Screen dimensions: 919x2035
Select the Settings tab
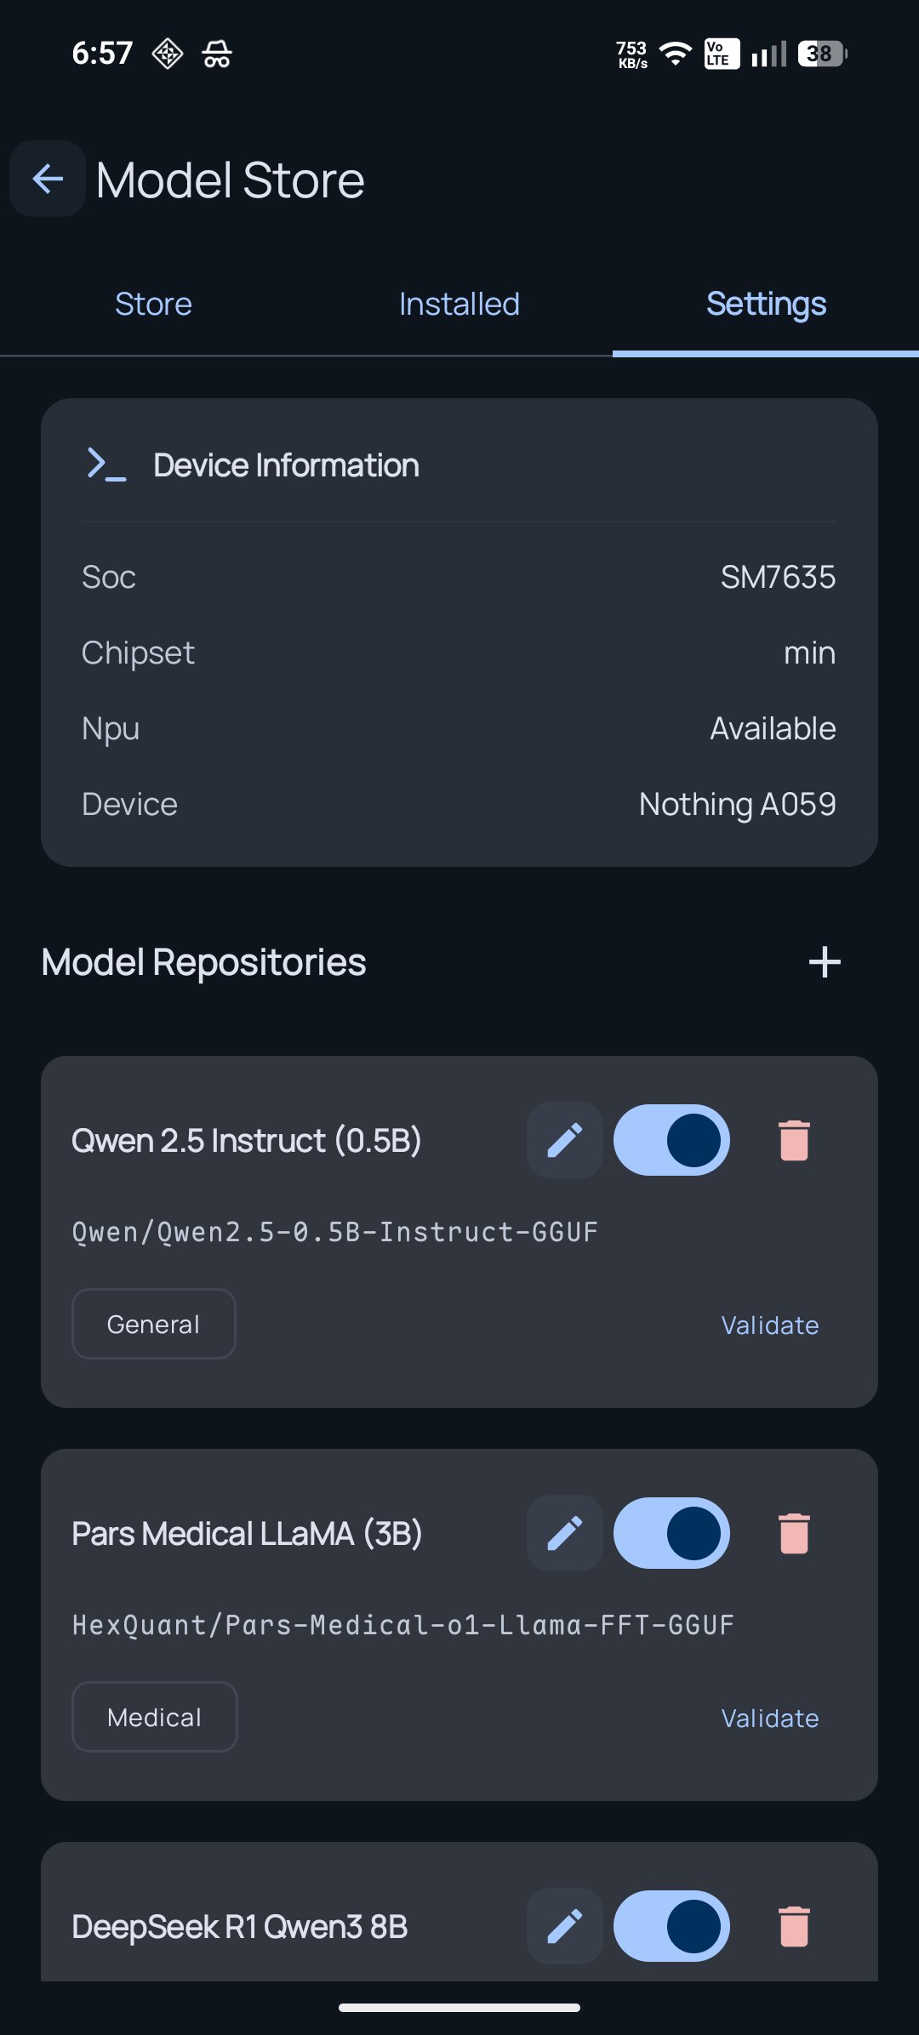(x=766, y=304)
